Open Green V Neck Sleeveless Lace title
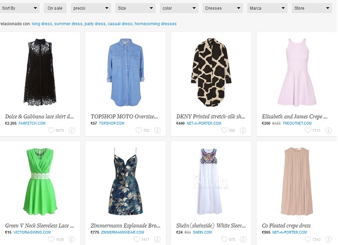 coord(39,225)
